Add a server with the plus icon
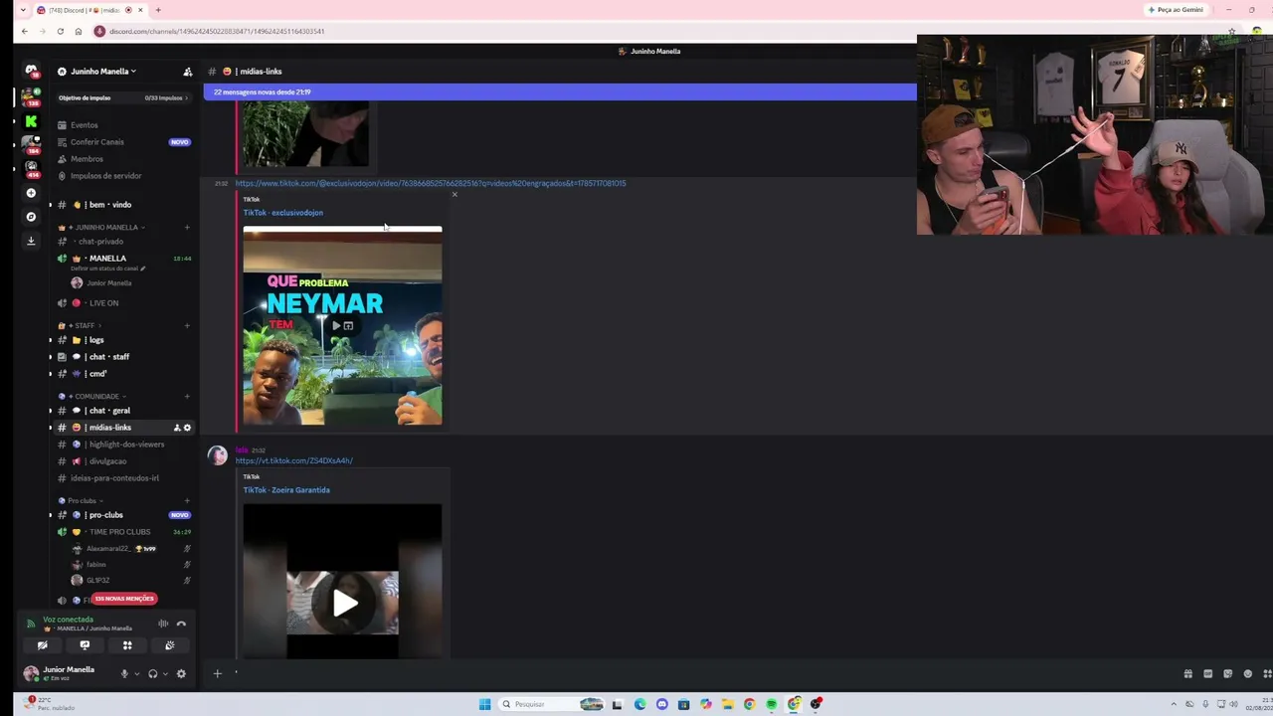 point(31,193)
